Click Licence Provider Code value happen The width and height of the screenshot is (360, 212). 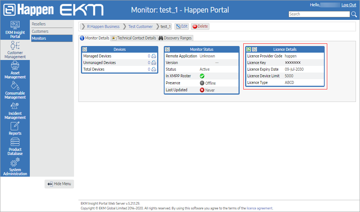290,56
